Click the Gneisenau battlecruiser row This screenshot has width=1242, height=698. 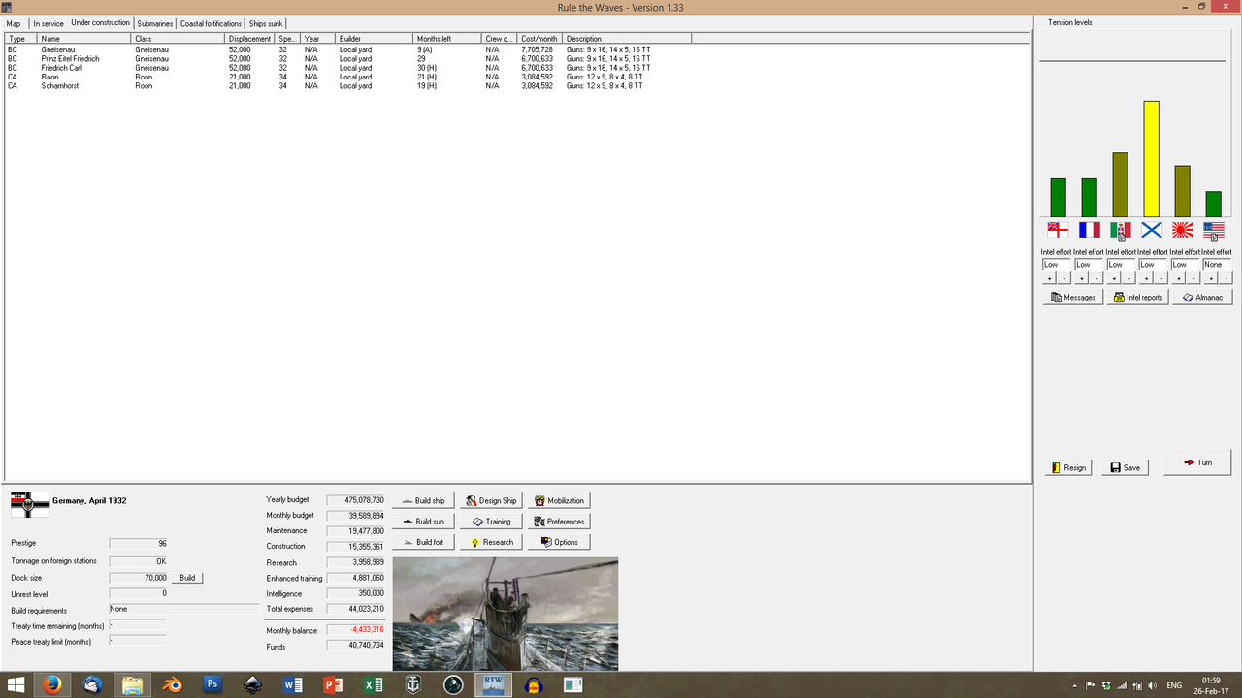pos(97,49)
